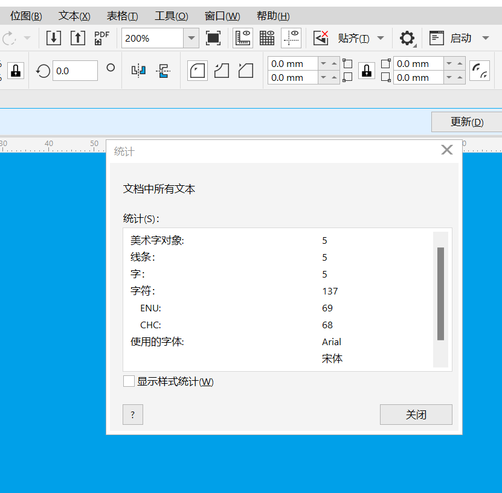Toggle the disable snapping icon
The width and height of the screenshot is (502, 493).
click(321, 37)
